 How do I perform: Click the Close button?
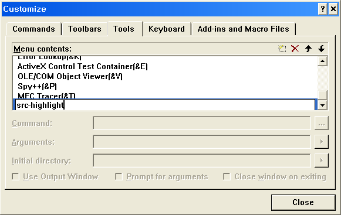pyautogui.click(x=303, y=202)
